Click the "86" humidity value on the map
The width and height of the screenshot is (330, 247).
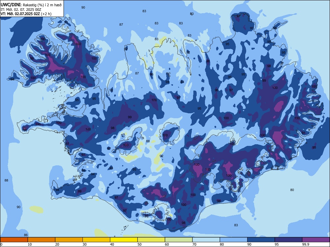tap(26, 235)
